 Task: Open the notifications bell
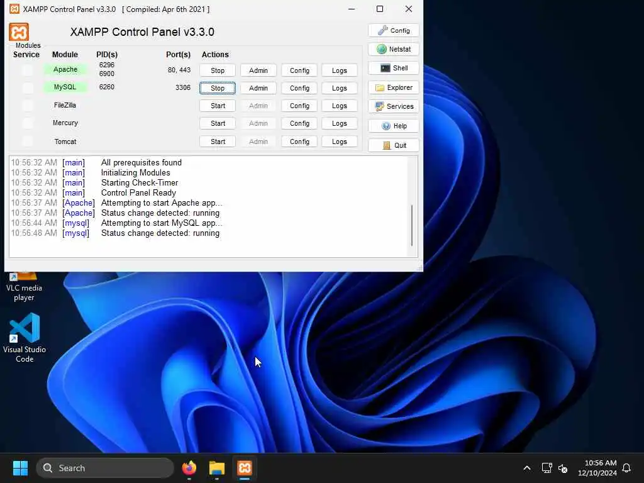pos(626,468)
